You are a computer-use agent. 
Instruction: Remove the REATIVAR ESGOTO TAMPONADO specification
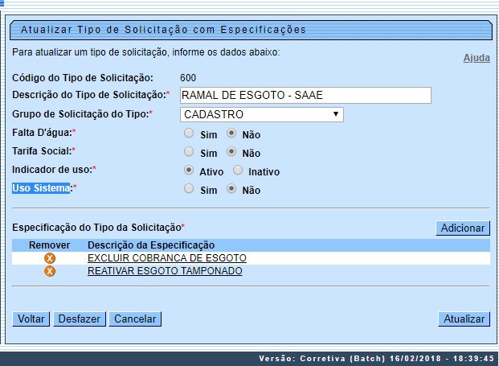(49, 272)
